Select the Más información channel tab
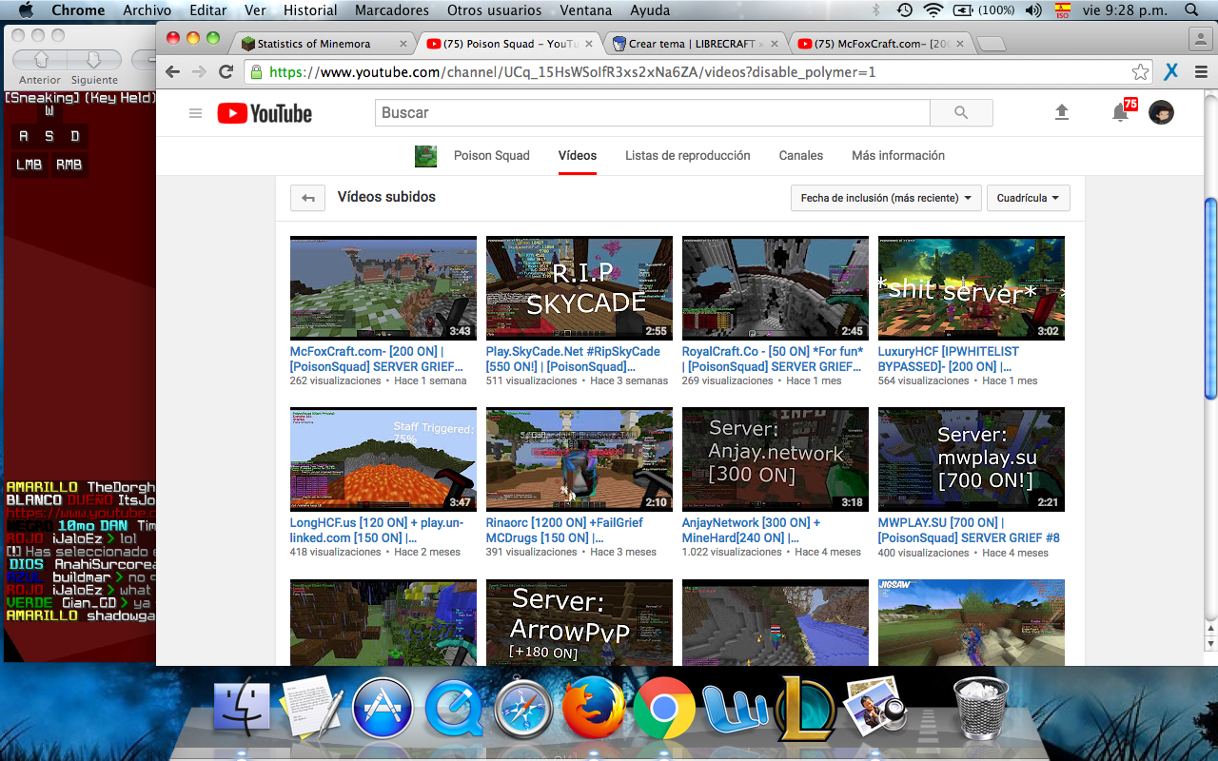1218x761 pixels. pyautogui.click(x=898, y=155)
